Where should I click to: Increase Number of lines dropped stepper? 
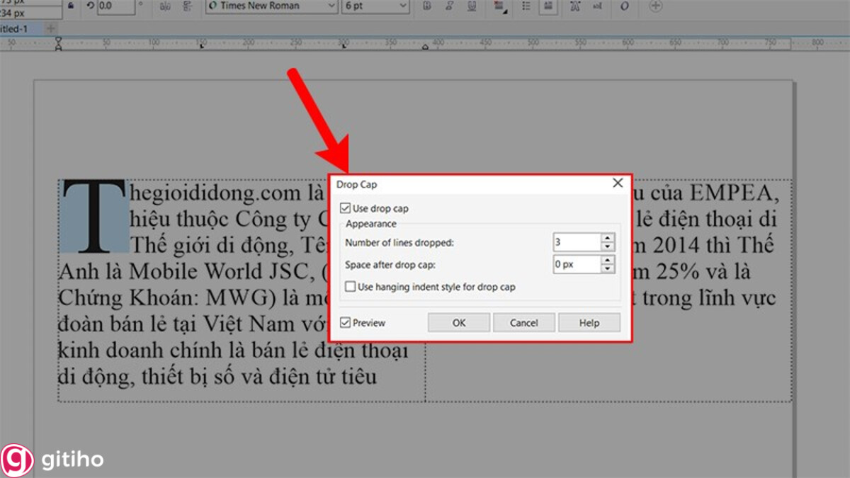(607, 239)
